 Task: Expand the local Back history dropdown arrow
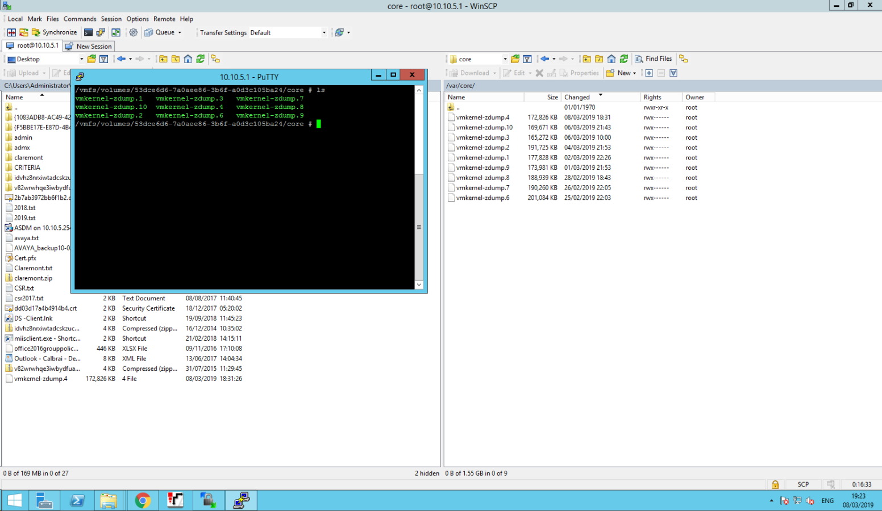[130, 59]
